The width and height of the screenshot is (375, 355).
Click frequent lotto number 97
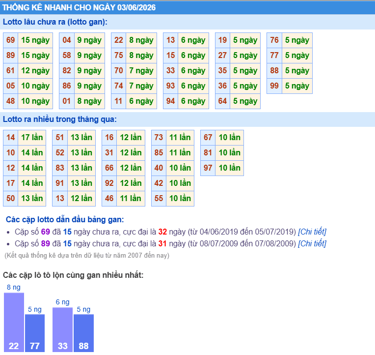[208, 168]
